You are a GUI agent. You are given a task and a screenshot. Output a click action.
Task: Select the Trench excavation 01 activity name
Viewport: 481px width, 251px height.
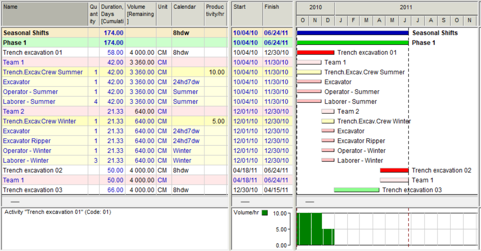33,53
